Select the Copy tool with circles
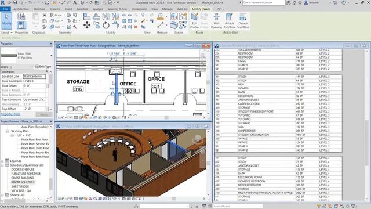Viewport: 371px width, 209px height. point(96,25)
